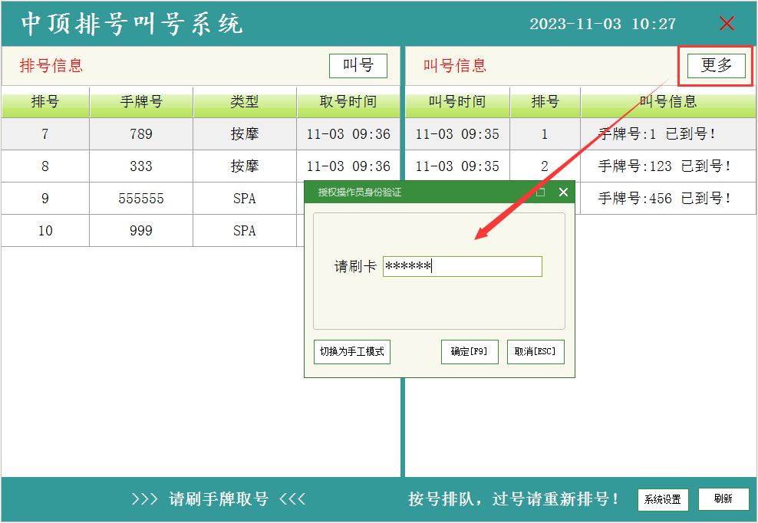Open 系统设置 in the bottom bar
Viewport: 758px width, 523px height.
coord(663,499)
